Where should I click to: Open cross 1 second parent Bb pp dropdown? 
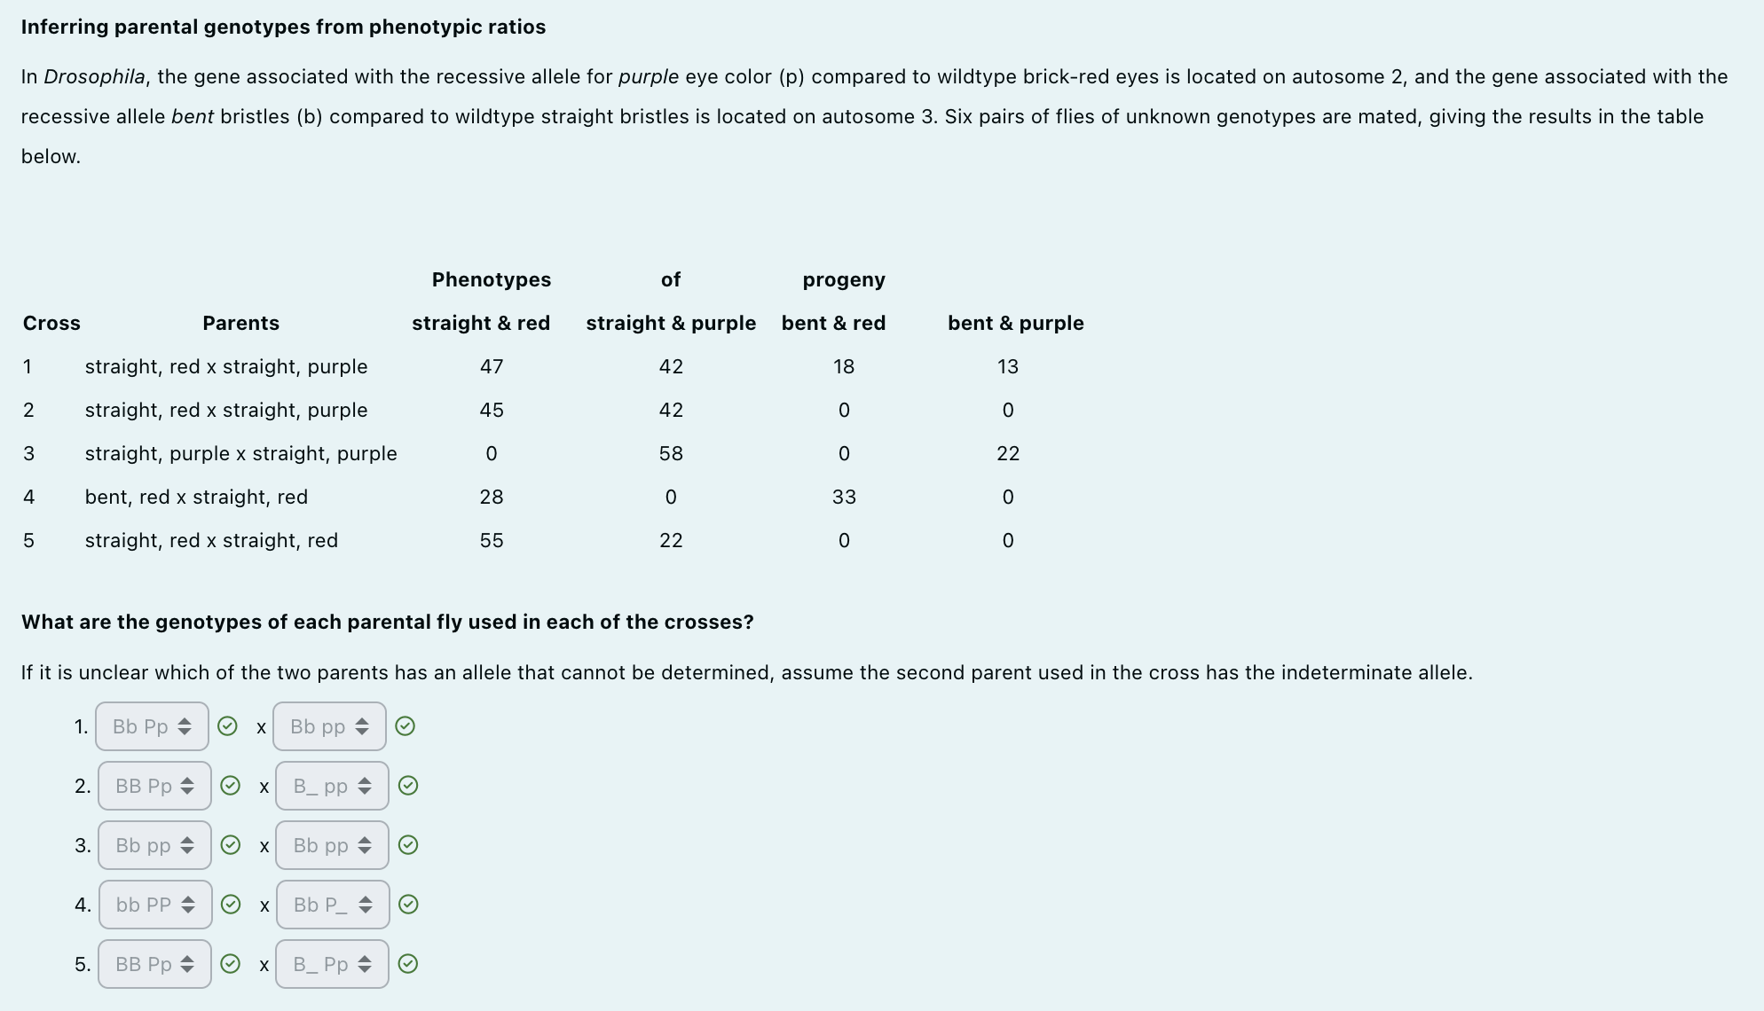pyautogui.click(x=329, y=726)
